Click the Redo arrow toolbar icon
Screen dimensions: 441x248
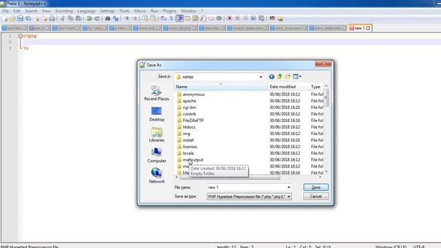(x=97, y=19)
